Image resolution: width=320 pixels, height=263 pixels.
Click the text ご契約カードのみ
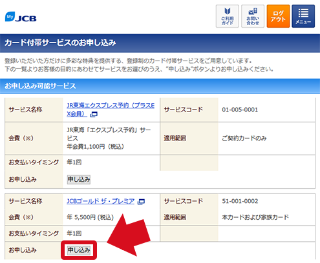pos(244,139)
